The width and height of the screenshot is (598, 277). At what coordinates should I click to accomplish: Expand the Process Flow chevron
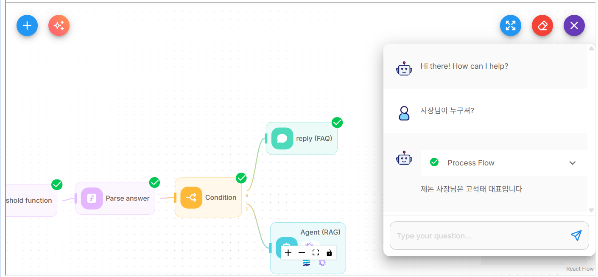pos(573,163)
